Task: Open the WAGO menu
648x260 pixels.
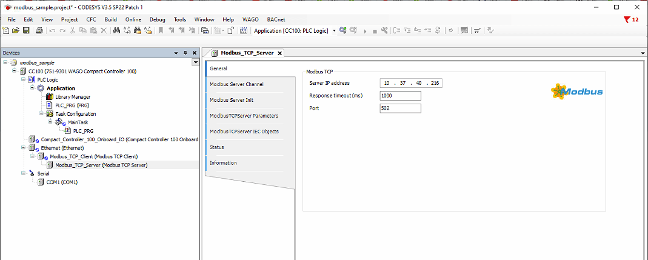Action: [x=250, y=19]
